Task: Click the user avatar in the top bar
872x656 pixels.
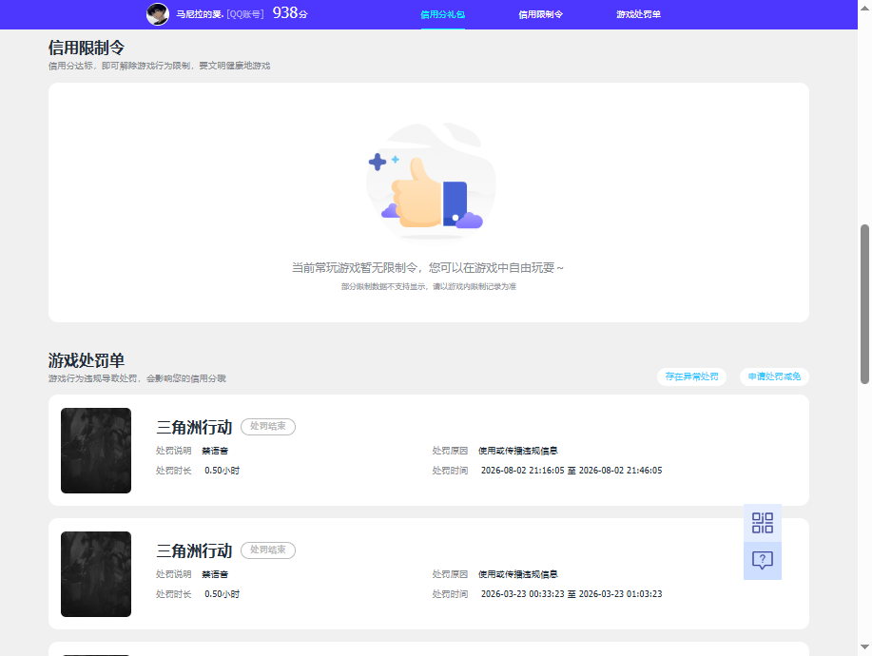Action: tap(158, 14)
